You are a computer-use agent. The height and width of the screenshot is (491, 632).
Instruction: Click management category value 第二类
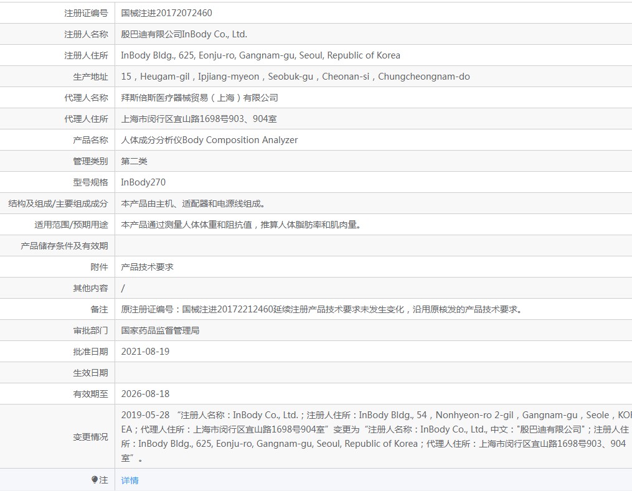134,161
